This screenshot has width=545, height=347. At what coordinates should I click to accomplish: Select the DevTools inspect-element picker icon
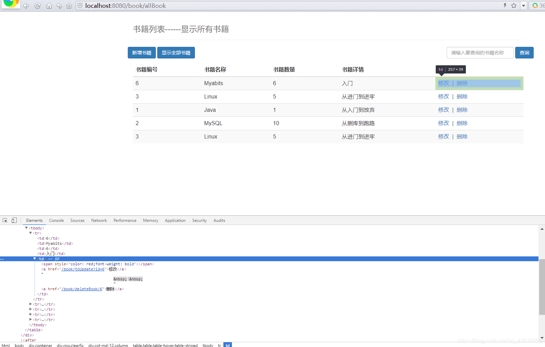(5, 221)
